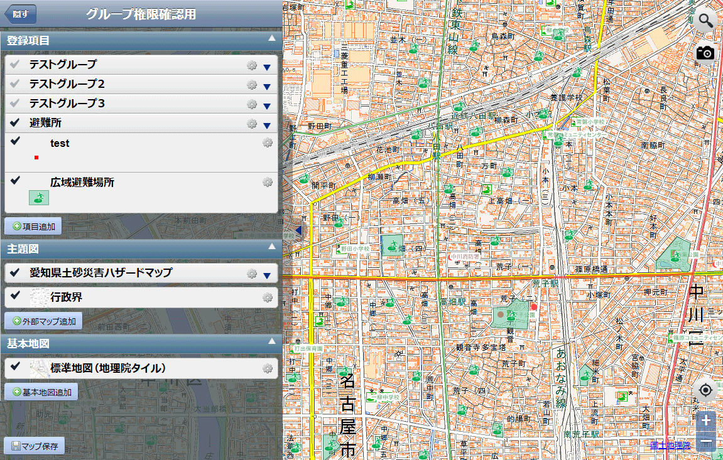Screen dimensions: 723x460
Task: Click the 標準地図 basemap thumbnail
Action: click(x=40, y=368)
